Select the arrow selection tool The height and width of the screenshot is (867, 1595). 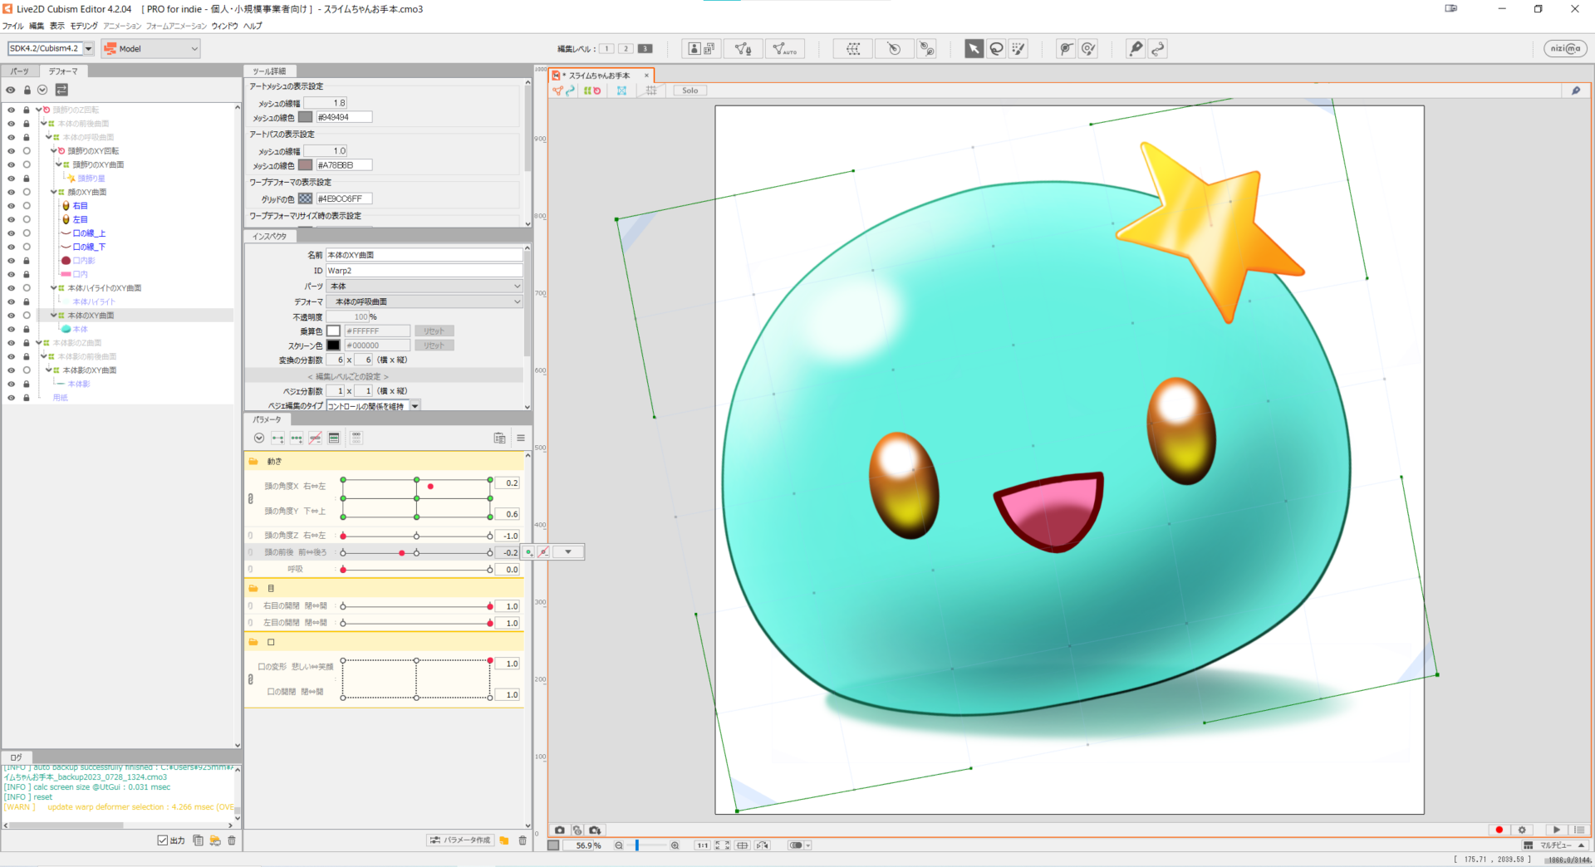pos(973,49)
